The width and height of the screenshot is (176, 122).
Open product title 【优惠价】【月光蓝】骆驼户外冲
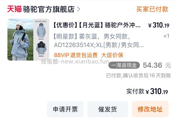click(x=97, y=25)
